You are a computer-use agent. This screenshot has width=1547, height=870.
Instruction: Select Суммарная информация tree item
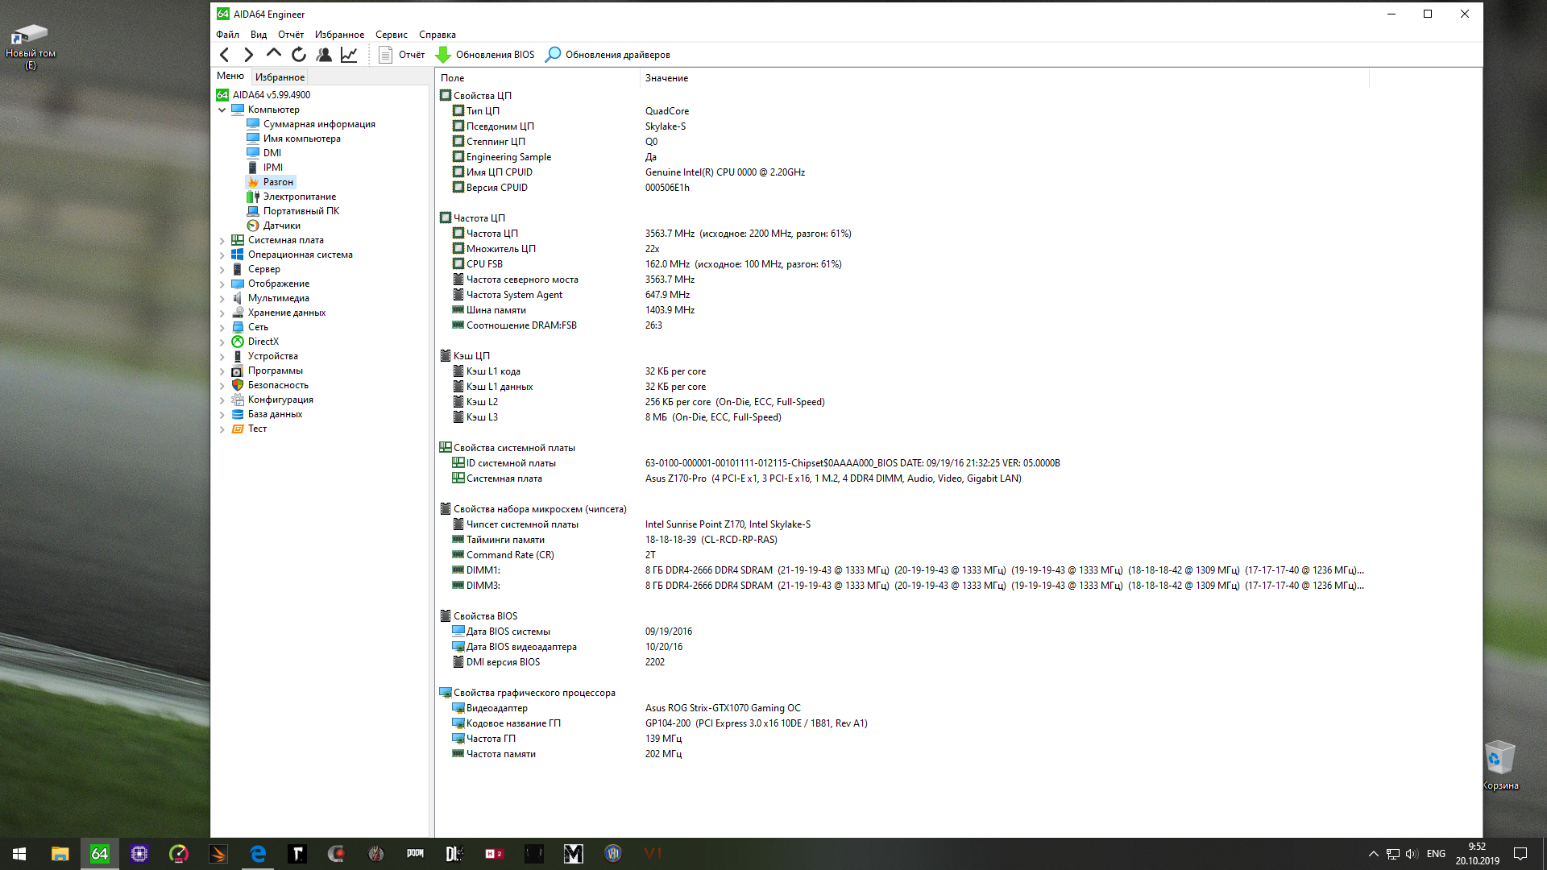[x=319, y=124]
